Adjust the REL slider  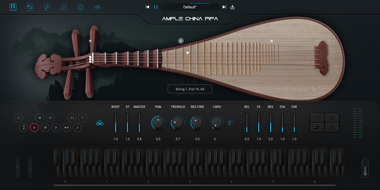(247, 122)
